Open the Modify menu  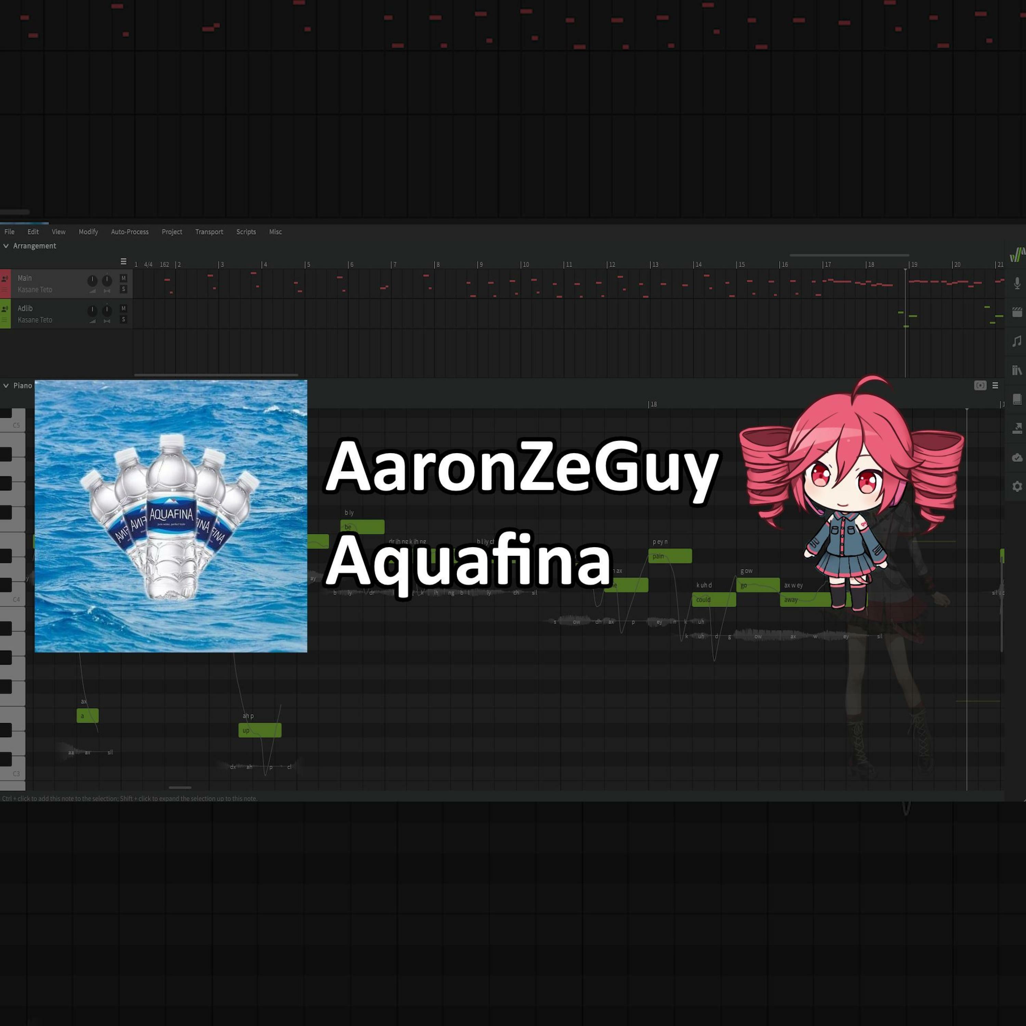click(88, 232)
